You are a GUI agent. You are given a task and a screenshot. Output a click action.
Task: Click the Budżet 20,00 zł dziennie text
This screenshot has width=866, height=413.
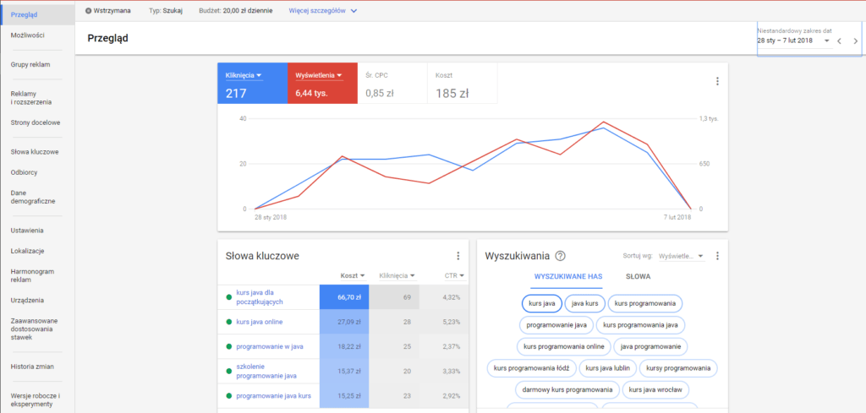(235, 10)
